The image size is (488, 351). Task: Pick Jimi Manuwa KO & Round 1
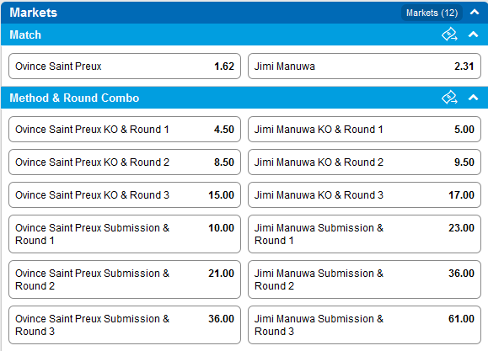[x=364, y=130]
